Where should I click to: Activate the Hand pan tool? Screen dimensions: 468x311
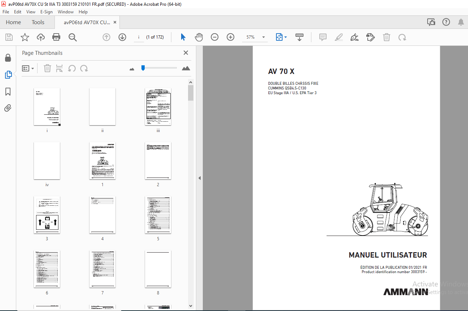click(x=199, y=37)
